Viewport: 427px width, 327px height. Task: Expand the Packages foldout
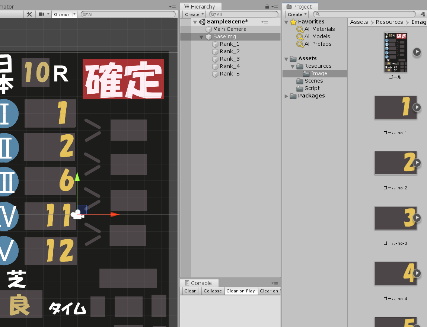(x=286, y=96)
